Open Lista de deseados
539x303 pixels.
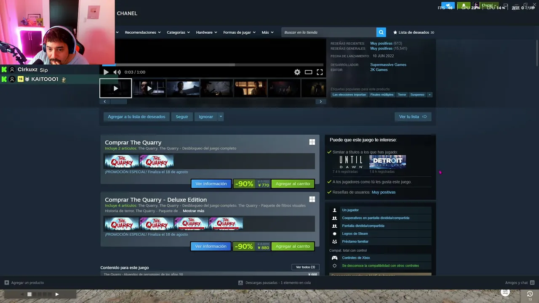414,32
